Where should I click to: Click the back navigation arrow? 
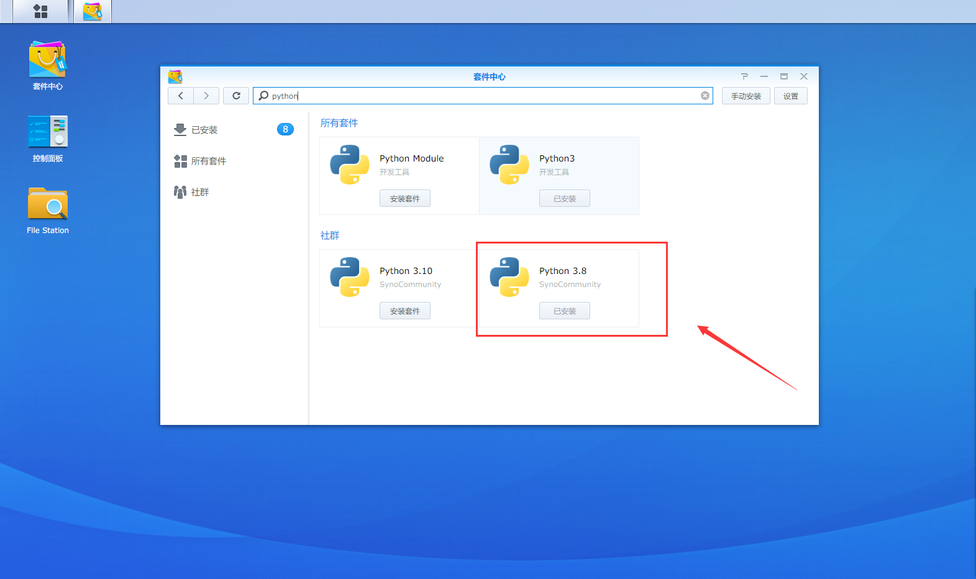tap(181, 96)
